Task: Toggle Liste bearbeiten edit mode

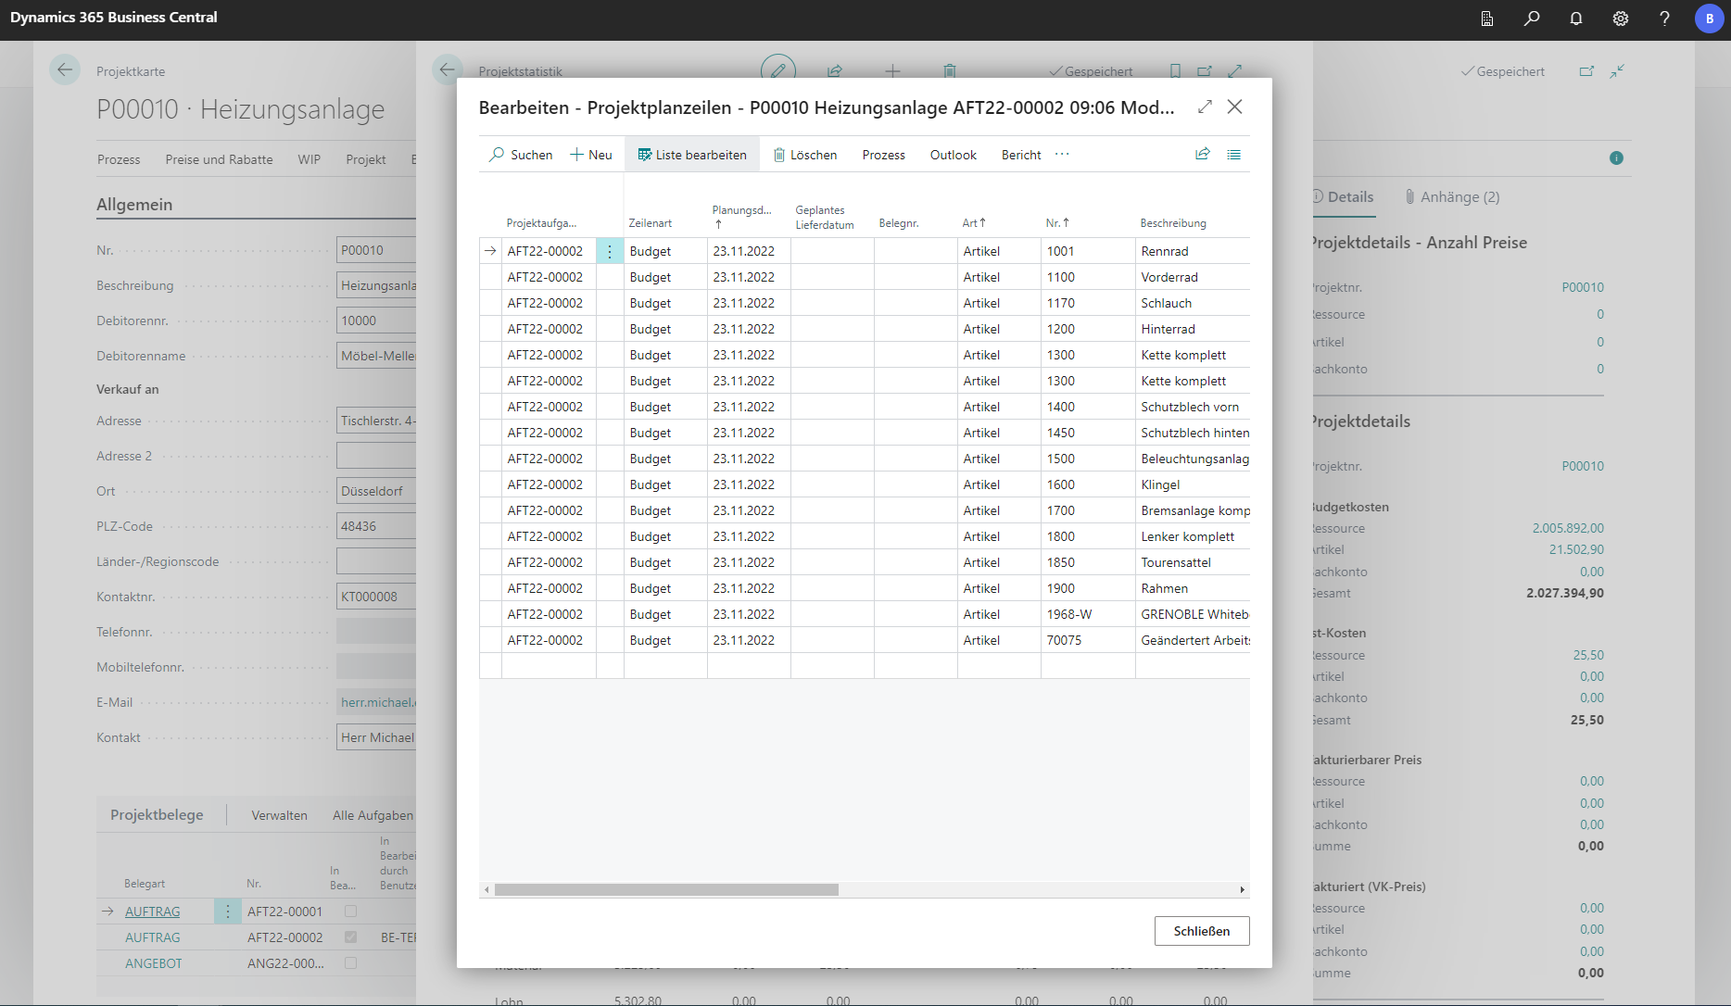Action: pos(691,155)
